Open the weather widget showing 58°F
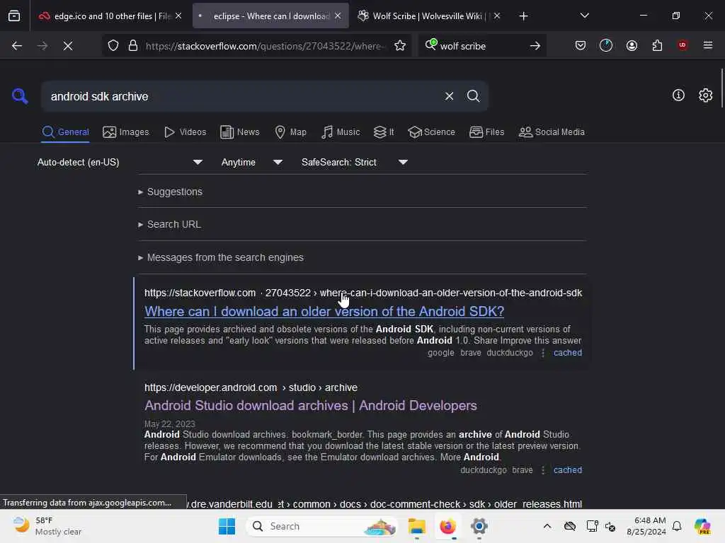This screenshot has width=725, height=543. coord(47,526)
